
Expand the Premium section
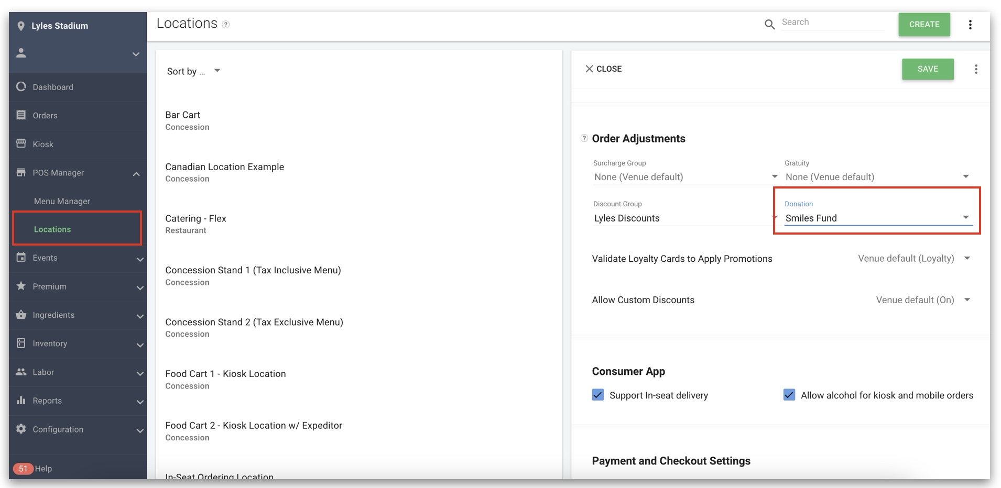(x=140, y=287)
